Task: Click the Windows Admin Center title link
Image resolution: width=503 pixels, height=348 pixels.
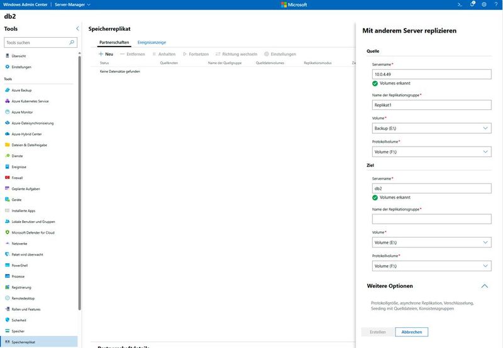Action: coord(25,4)
